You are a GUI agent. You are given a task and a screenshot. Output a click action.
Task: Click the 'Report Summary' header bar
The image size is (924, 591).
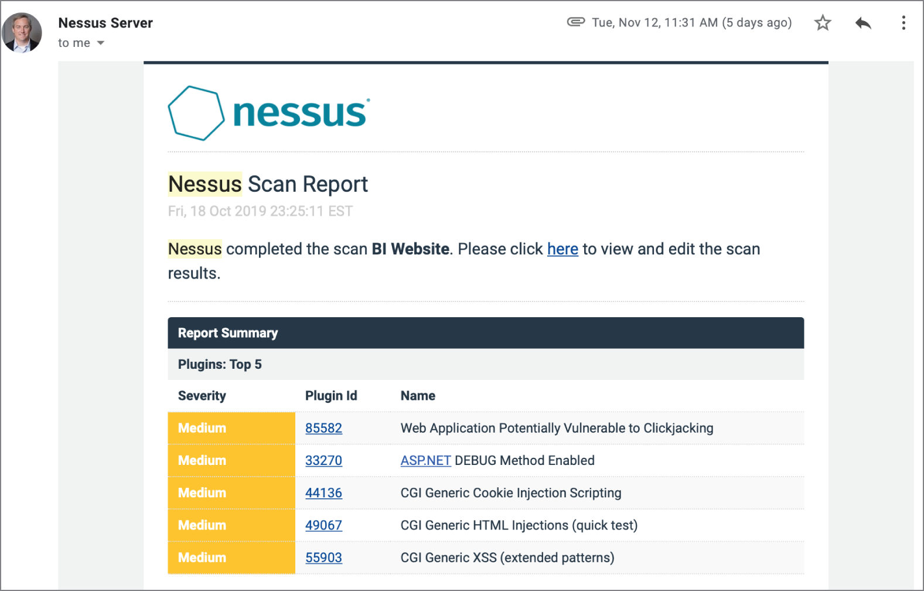(x=486, y=333)
